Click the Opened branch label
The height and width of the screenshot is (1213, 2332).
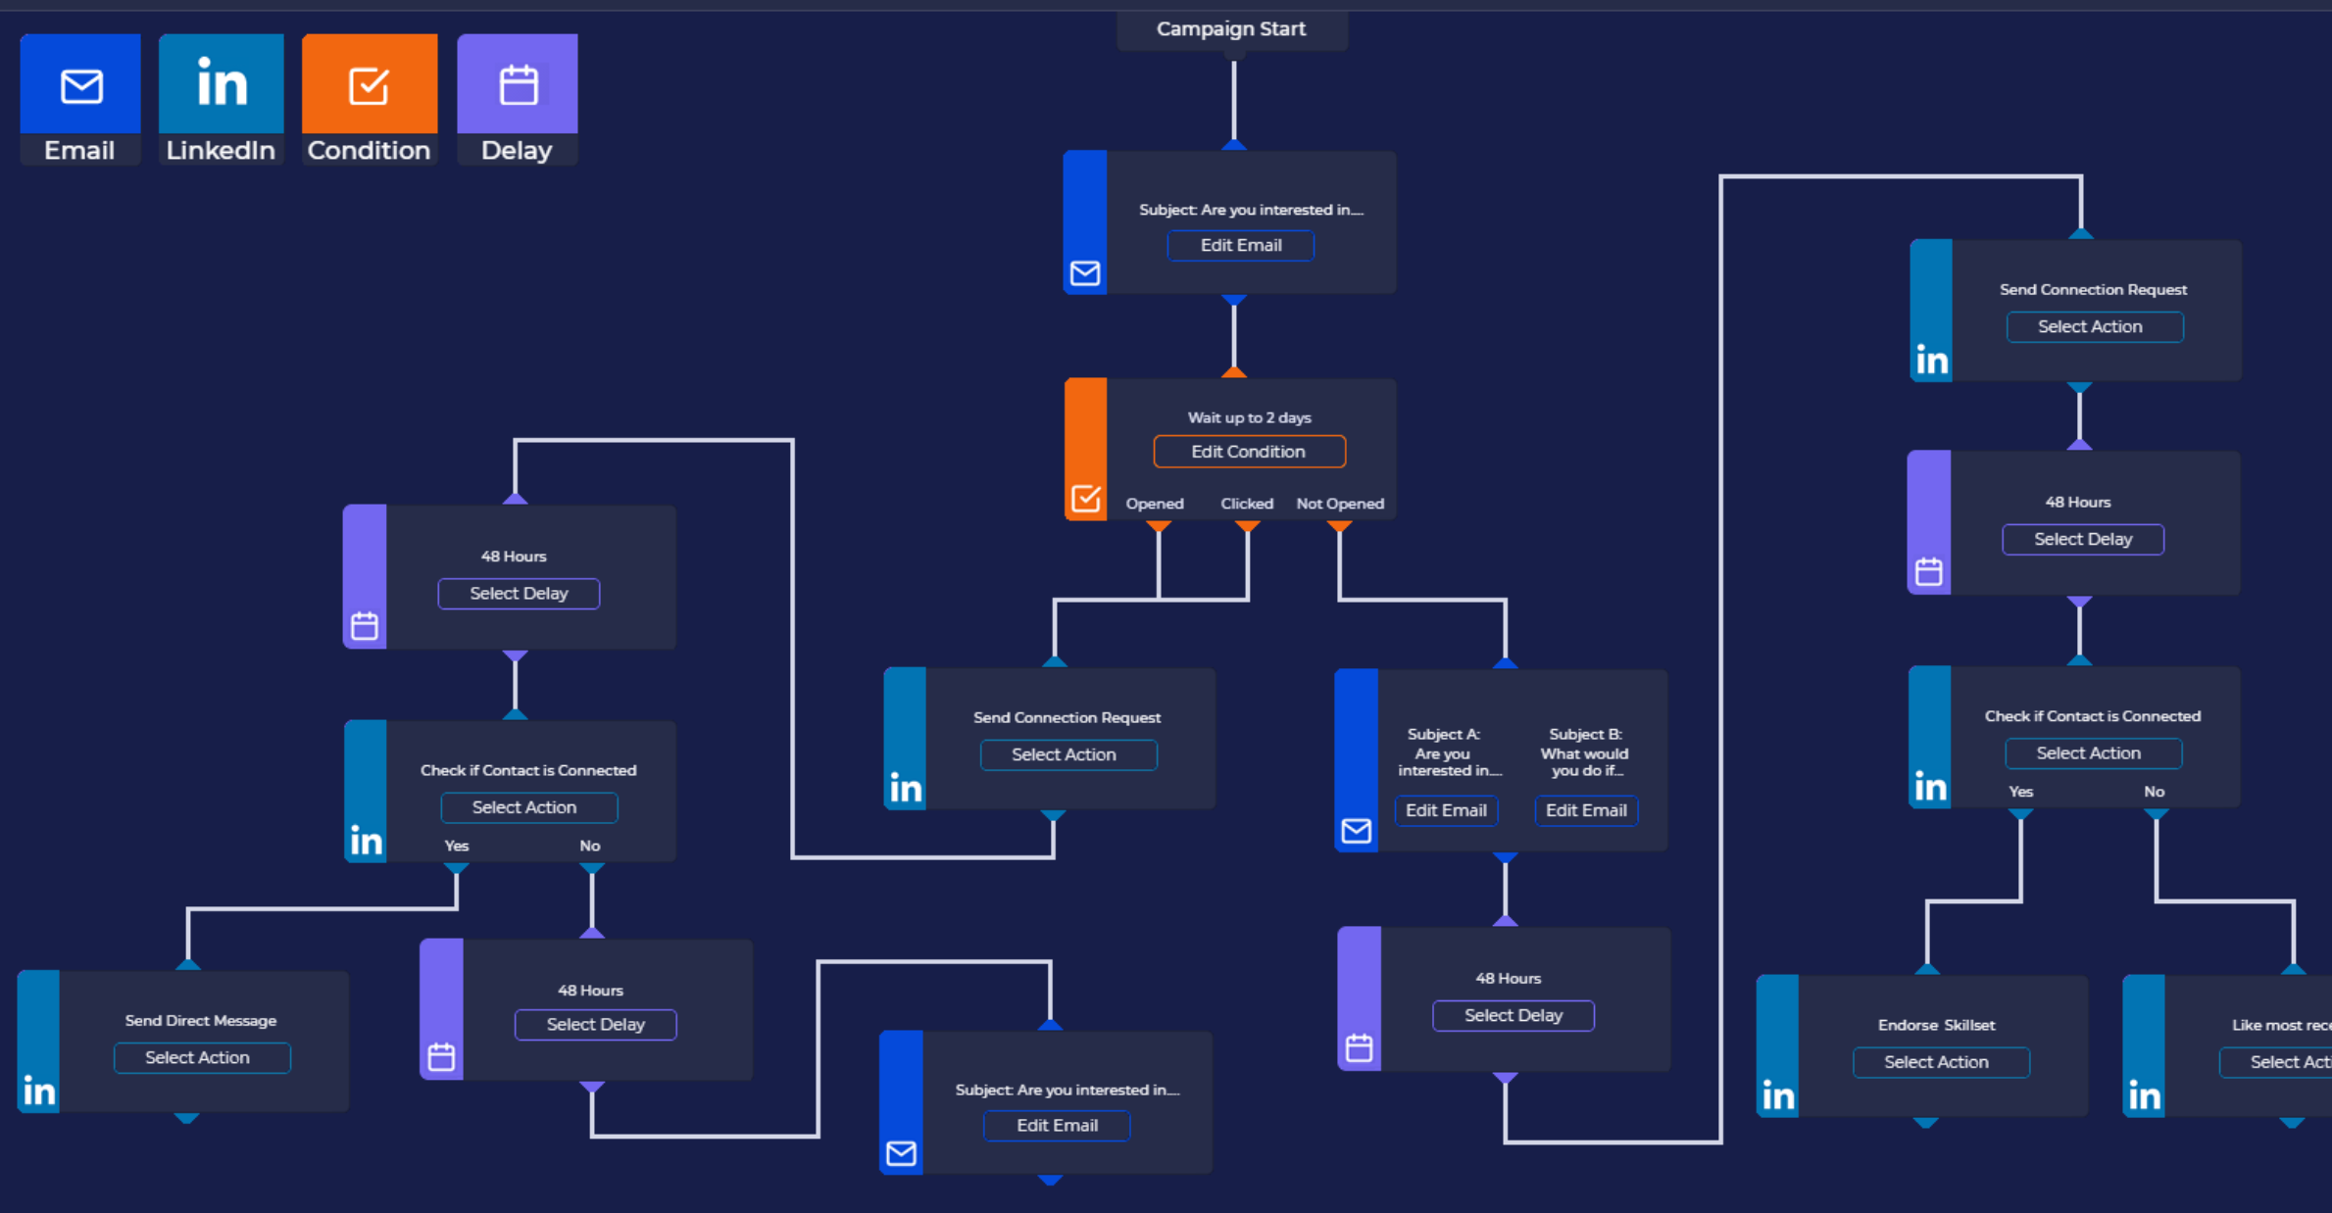(x=1155, y=504)
